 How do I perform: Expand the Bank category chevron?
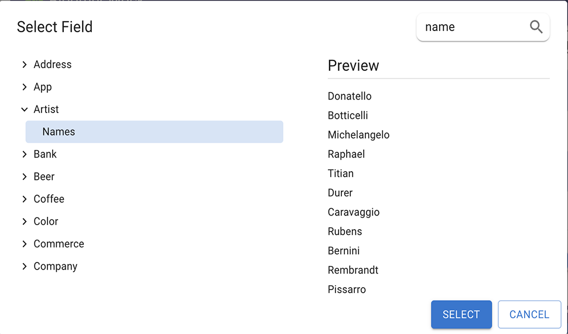coord(25,155)
